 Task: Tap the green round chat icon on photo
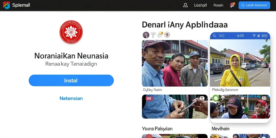tap(215, 98)
